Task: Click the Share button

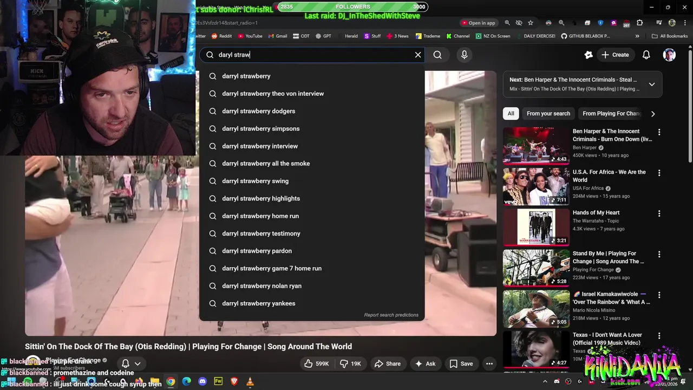Action: coord(388,364)
